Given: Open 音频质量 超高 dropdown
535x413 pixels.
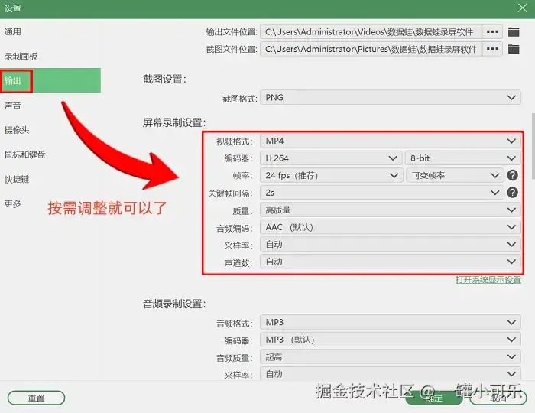Looking at the screenshot, I should tap(391, 357).
